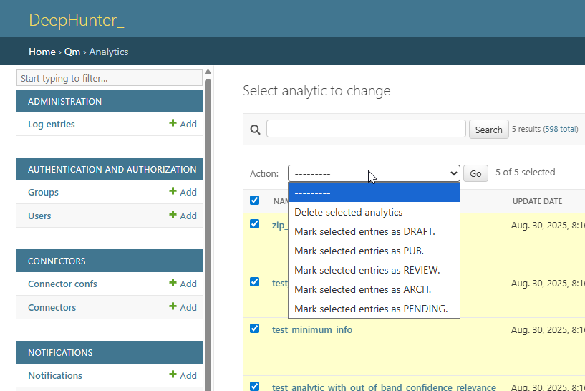Open Connectors in sidebar

pyautogui.click(x=52, y=308)
